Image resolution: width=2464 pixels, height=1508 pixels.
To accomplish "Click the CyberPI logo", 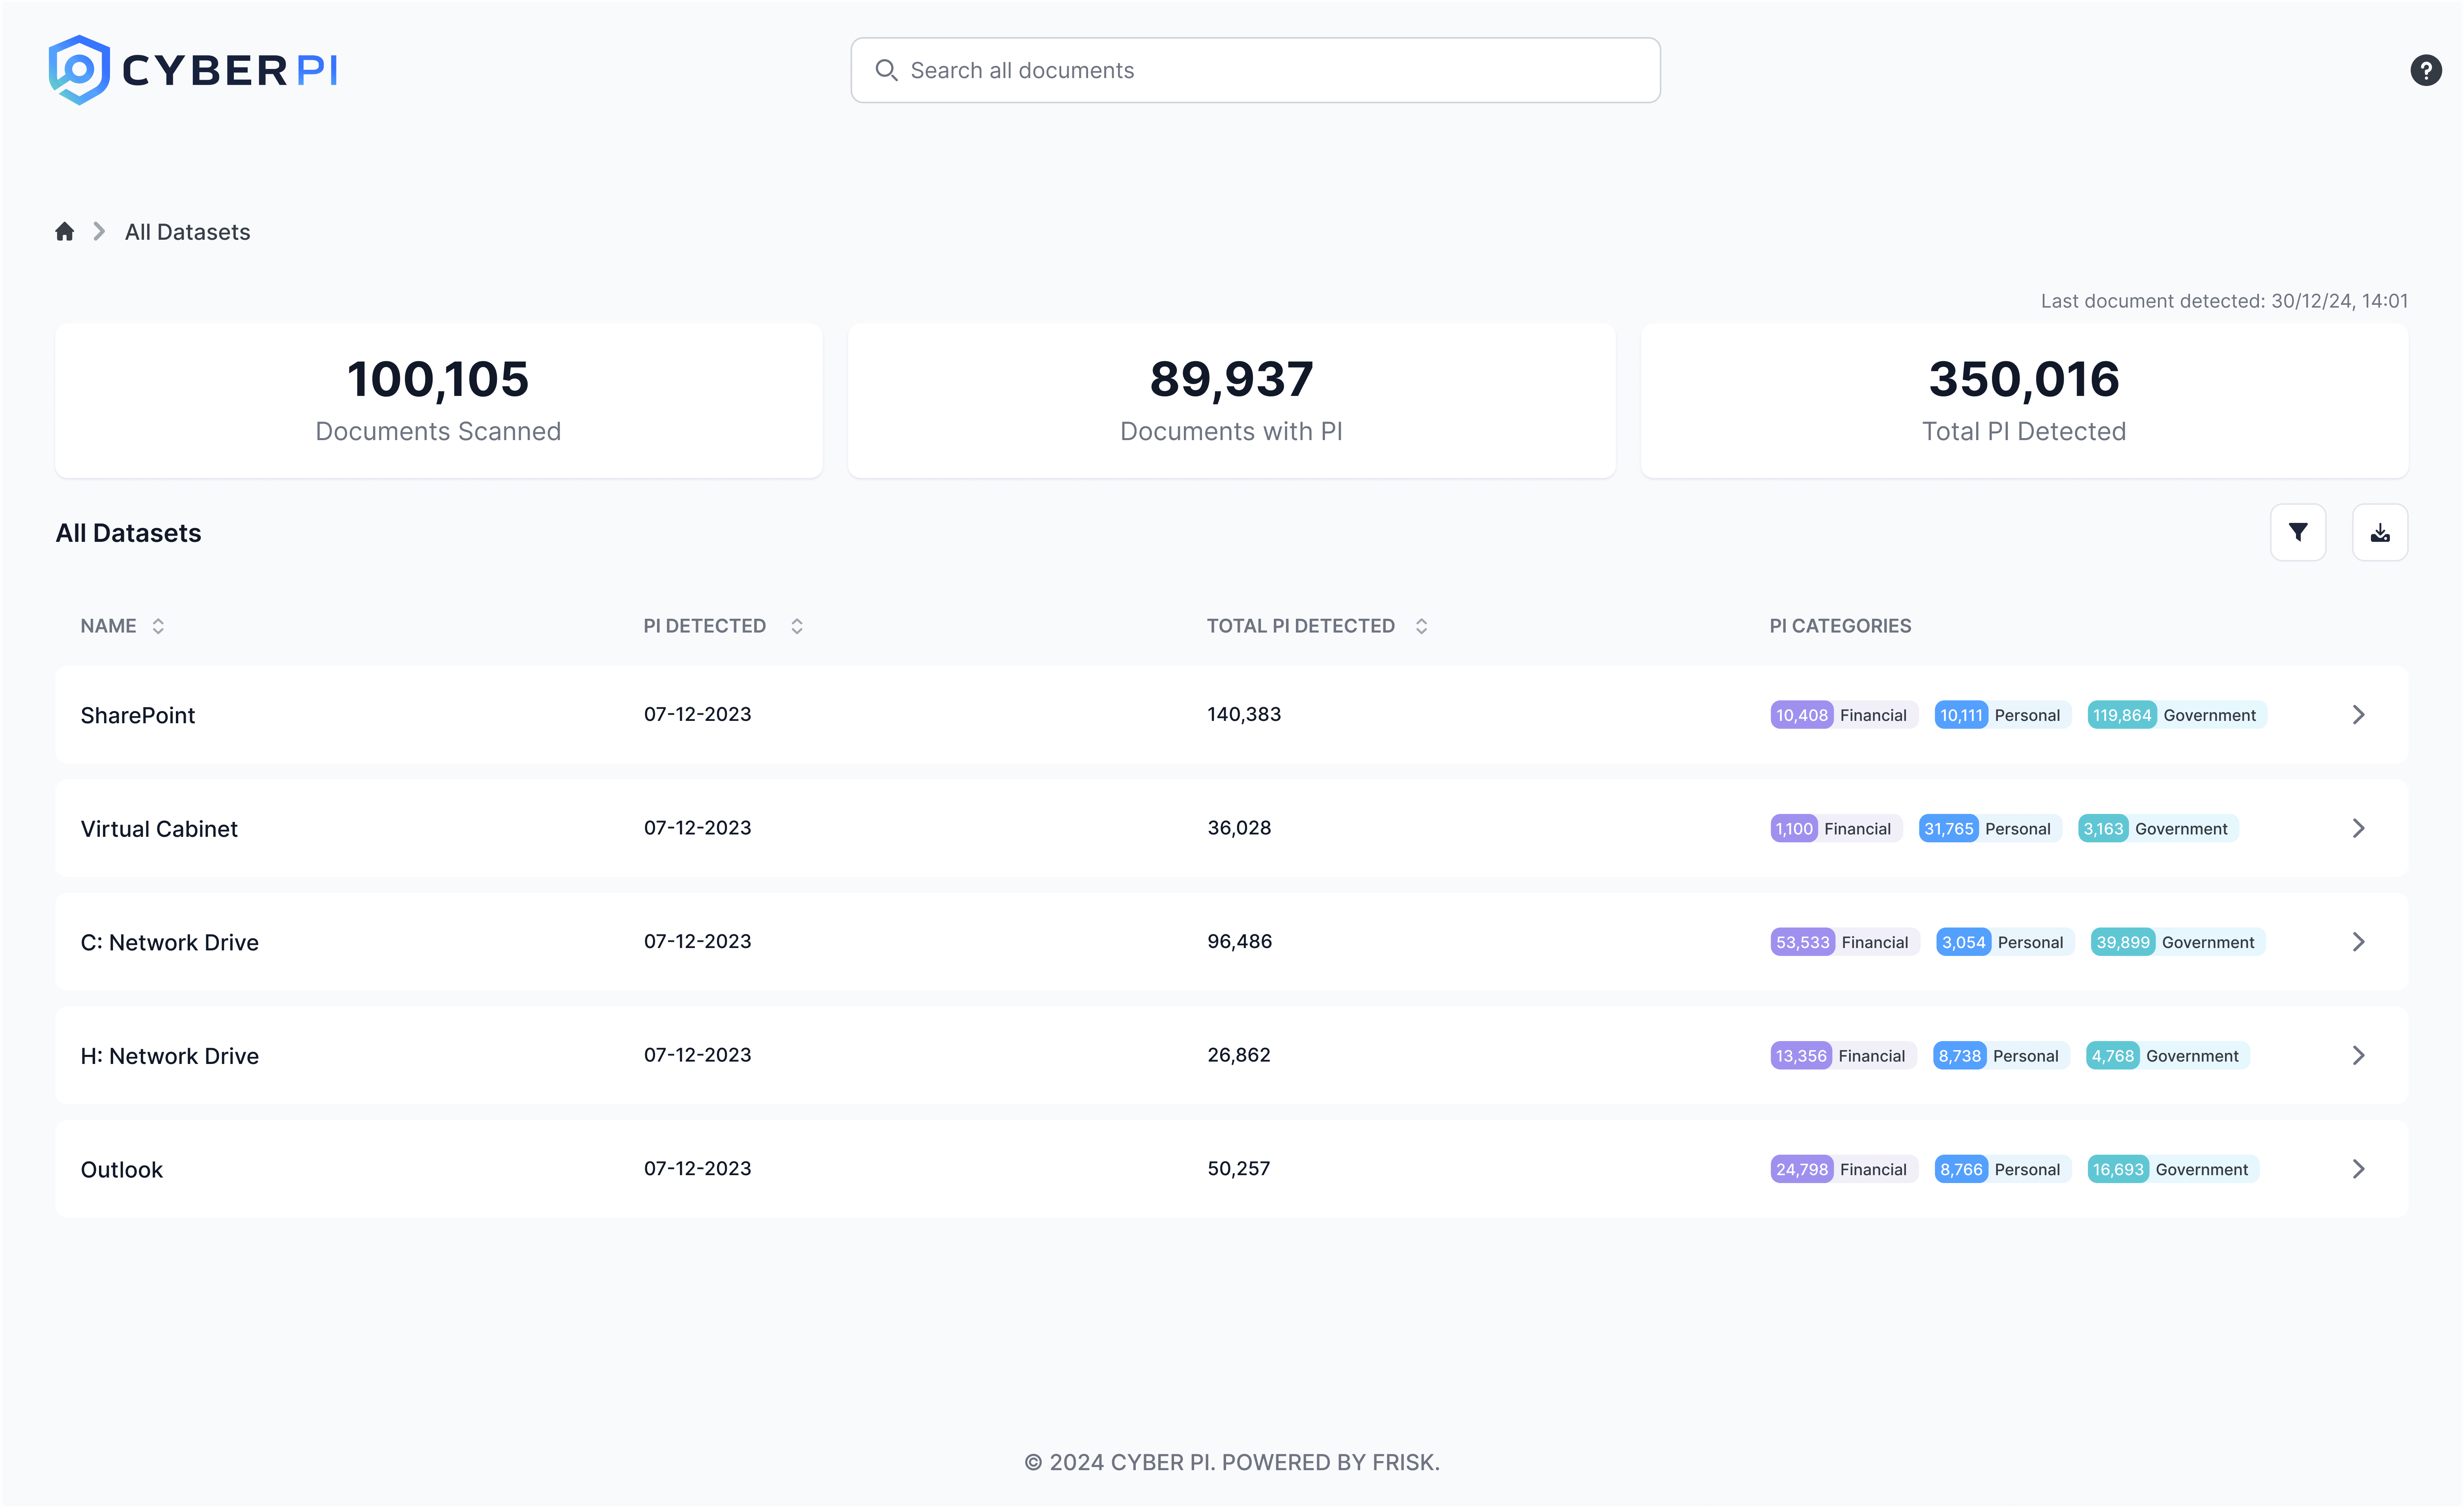I will pos(193,70).
